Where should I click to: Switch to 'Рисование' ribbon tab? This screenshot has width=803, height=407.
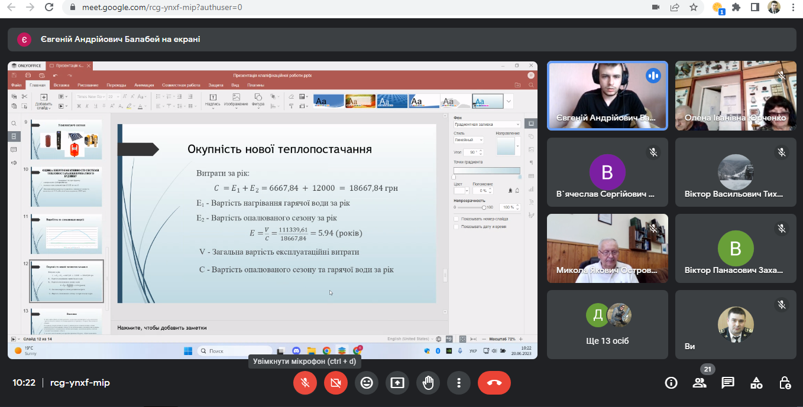point(88,85)
